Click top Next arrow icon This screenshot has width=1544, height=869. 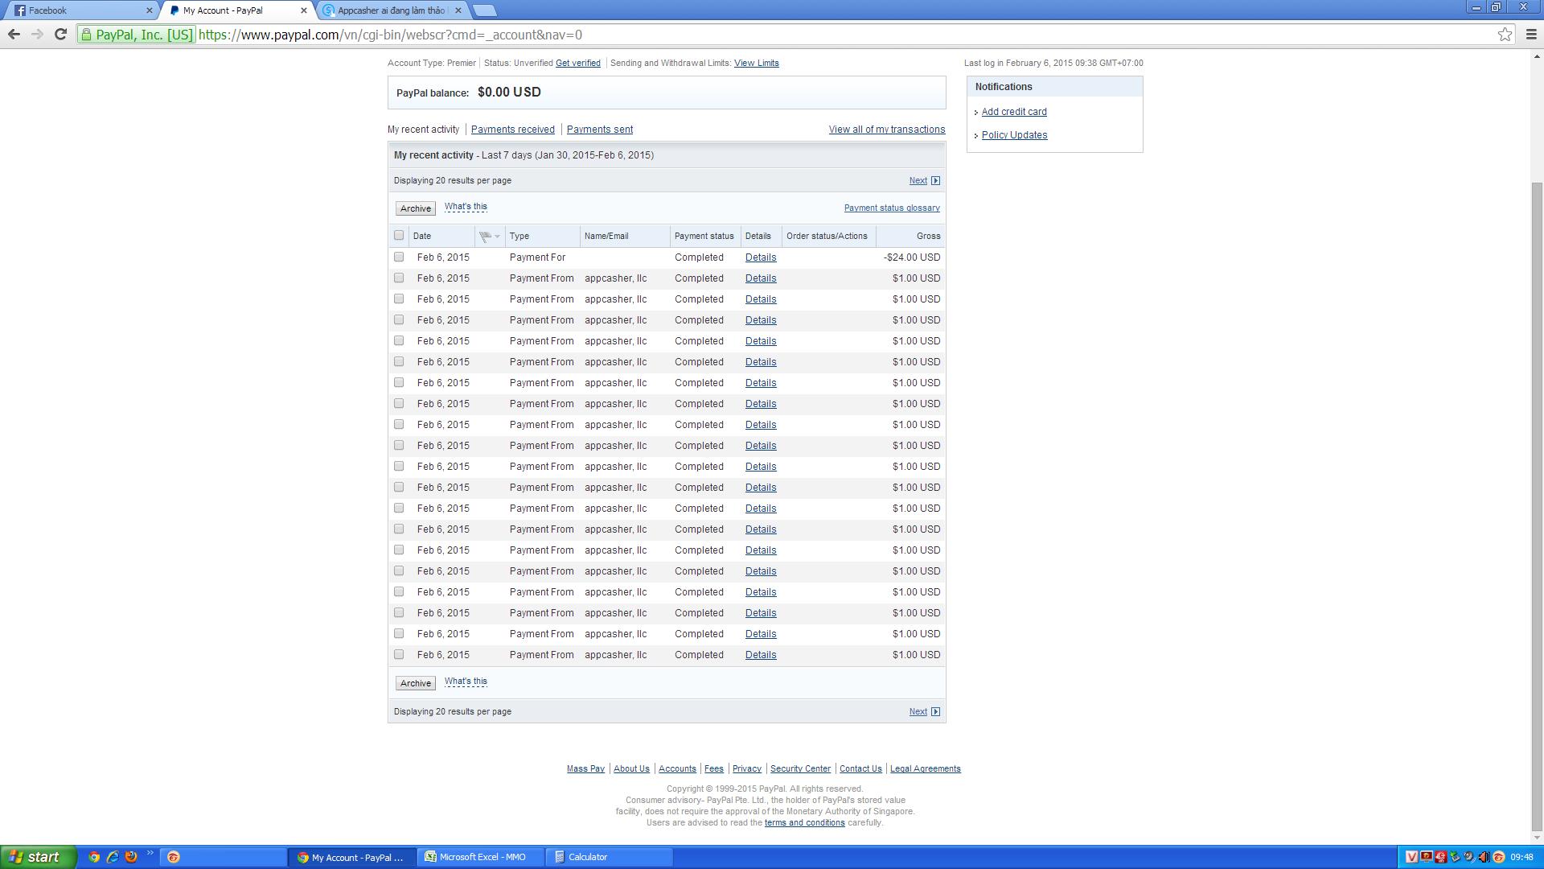[x=935, y=181]
